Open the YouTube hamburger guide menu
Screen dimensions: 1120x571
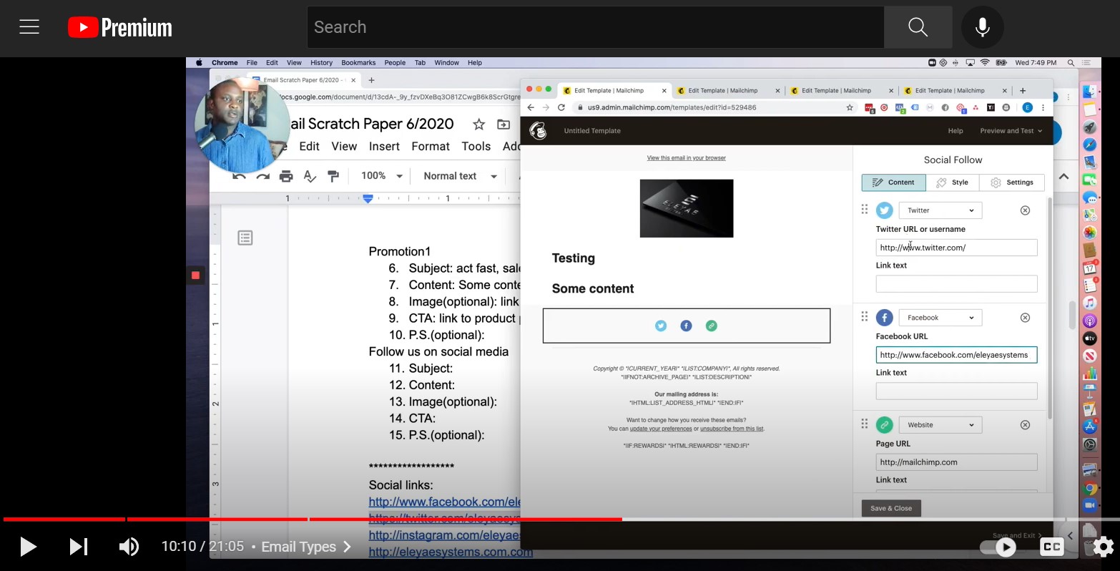pyautogui.click(x=29, y=27)
